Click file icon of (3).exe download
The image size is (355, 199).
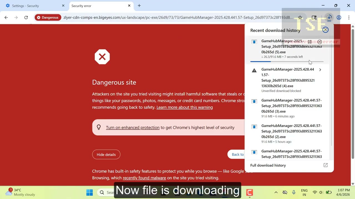pyautogui.click(x=254, y=101)
